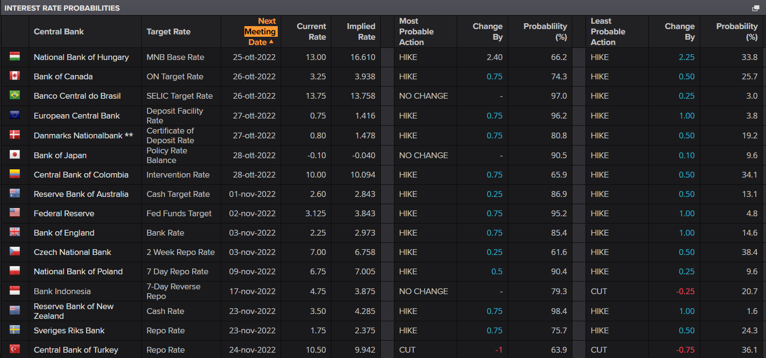Sort by Target Rate column header

coord(168,31)
